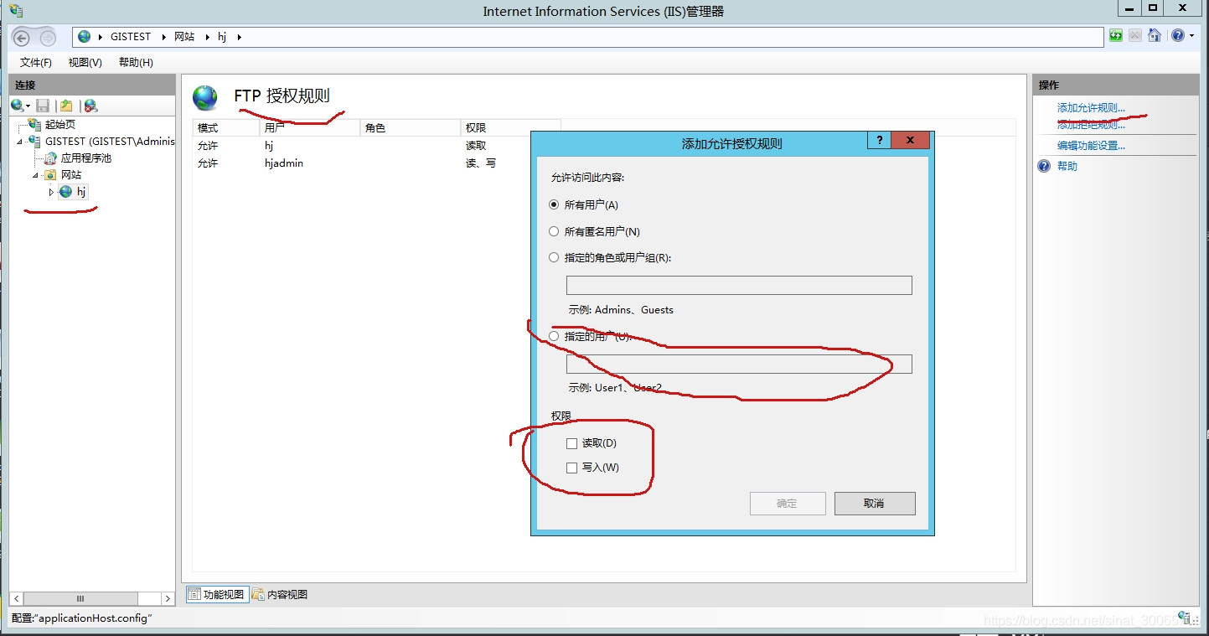The width and height of the screenshot is (1209, 636).
Task: Switch to the 内容视图 tab
Action: click(x=280, y=594)
